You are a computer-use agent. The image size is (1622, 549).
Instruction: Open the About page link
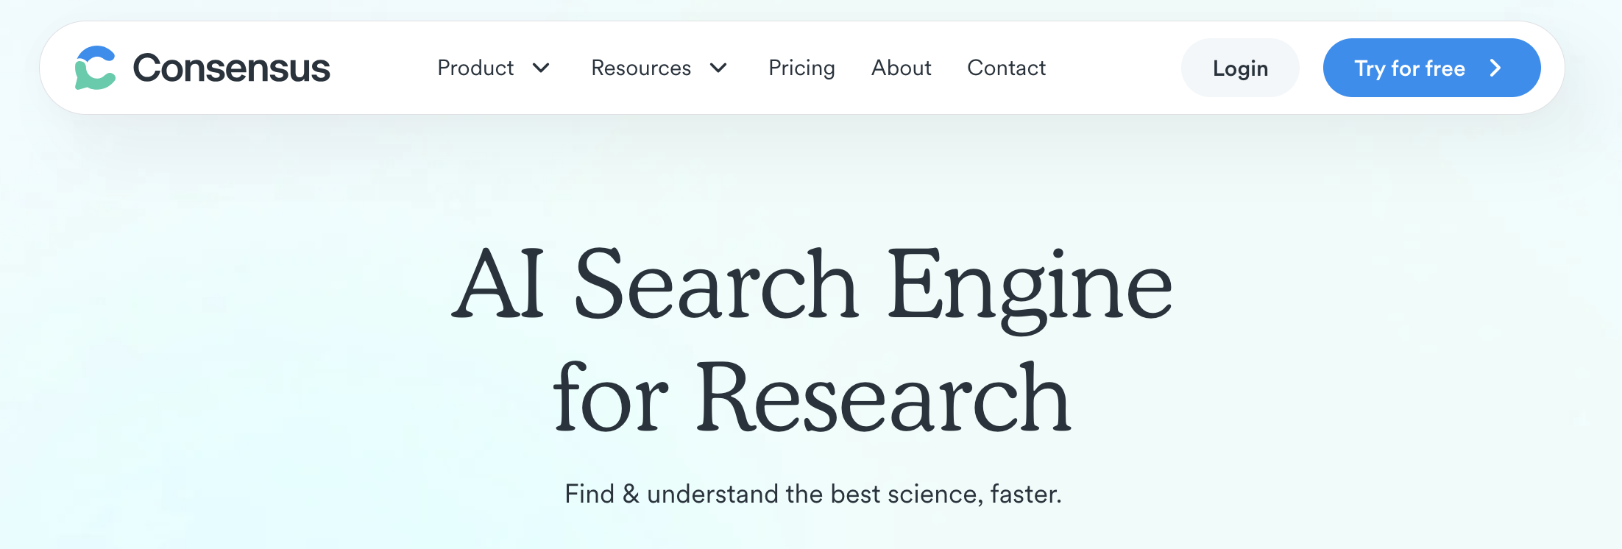pyautogui.click(x=902, y=68)
